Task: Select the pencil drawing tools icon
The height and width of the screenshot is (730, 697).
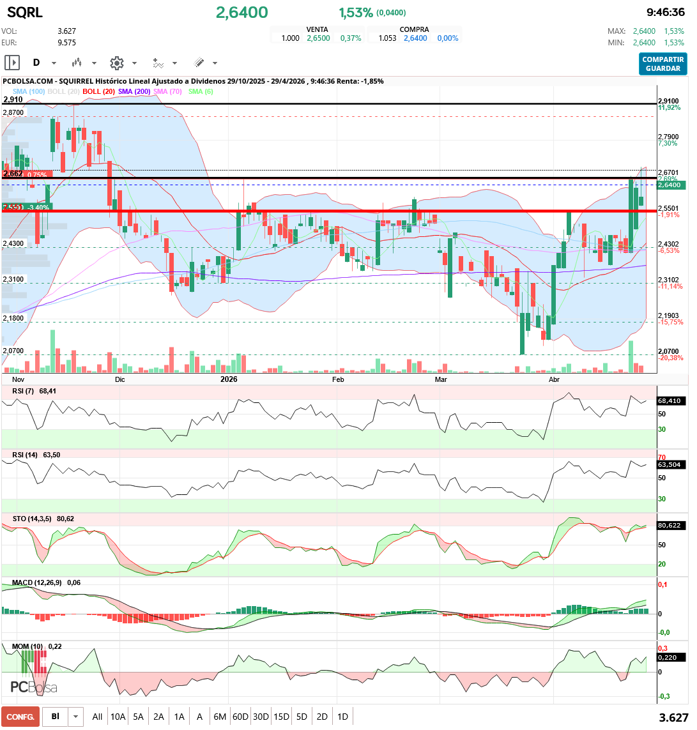Action: coord(199,63)
